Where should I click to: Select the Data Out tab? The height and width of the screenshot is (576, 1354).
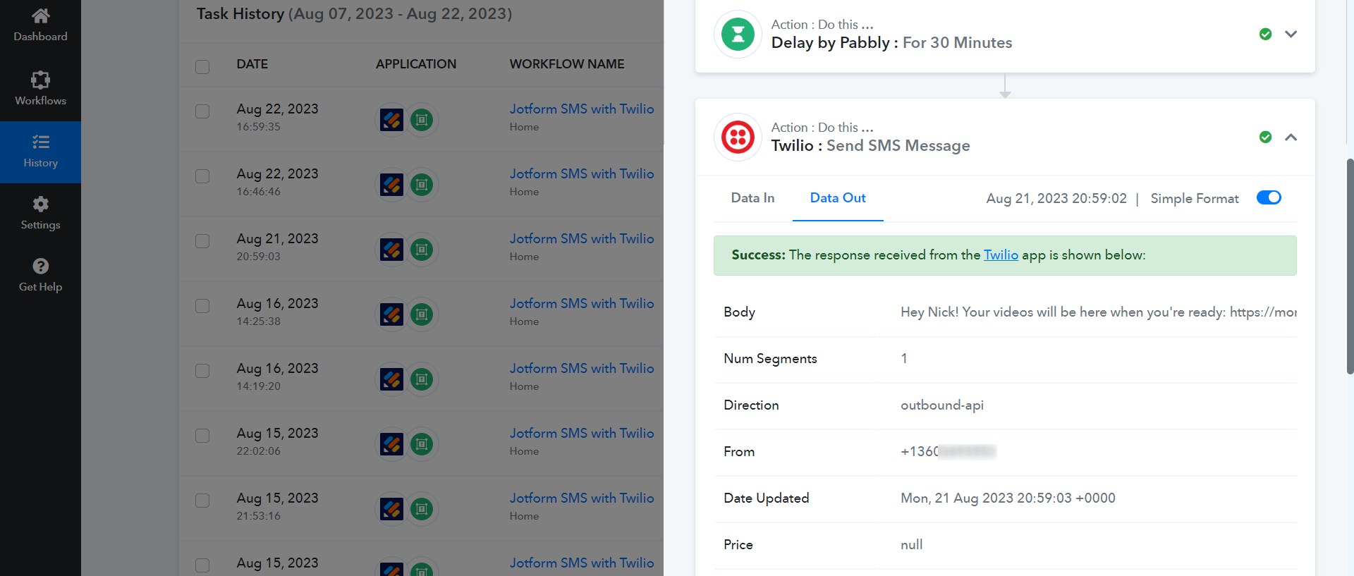[x=838, y=198]
